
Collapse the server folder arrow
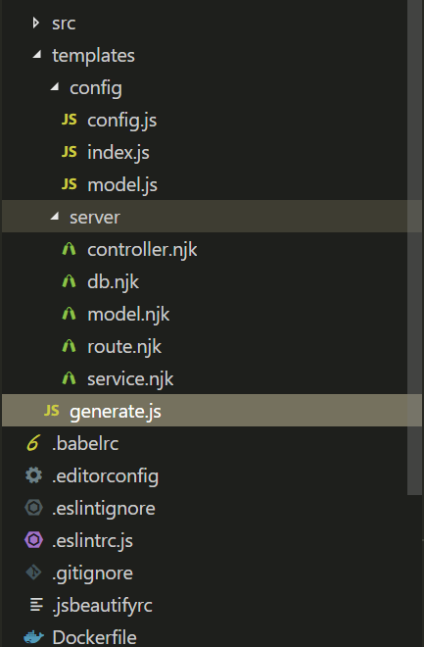coord(55,217)
